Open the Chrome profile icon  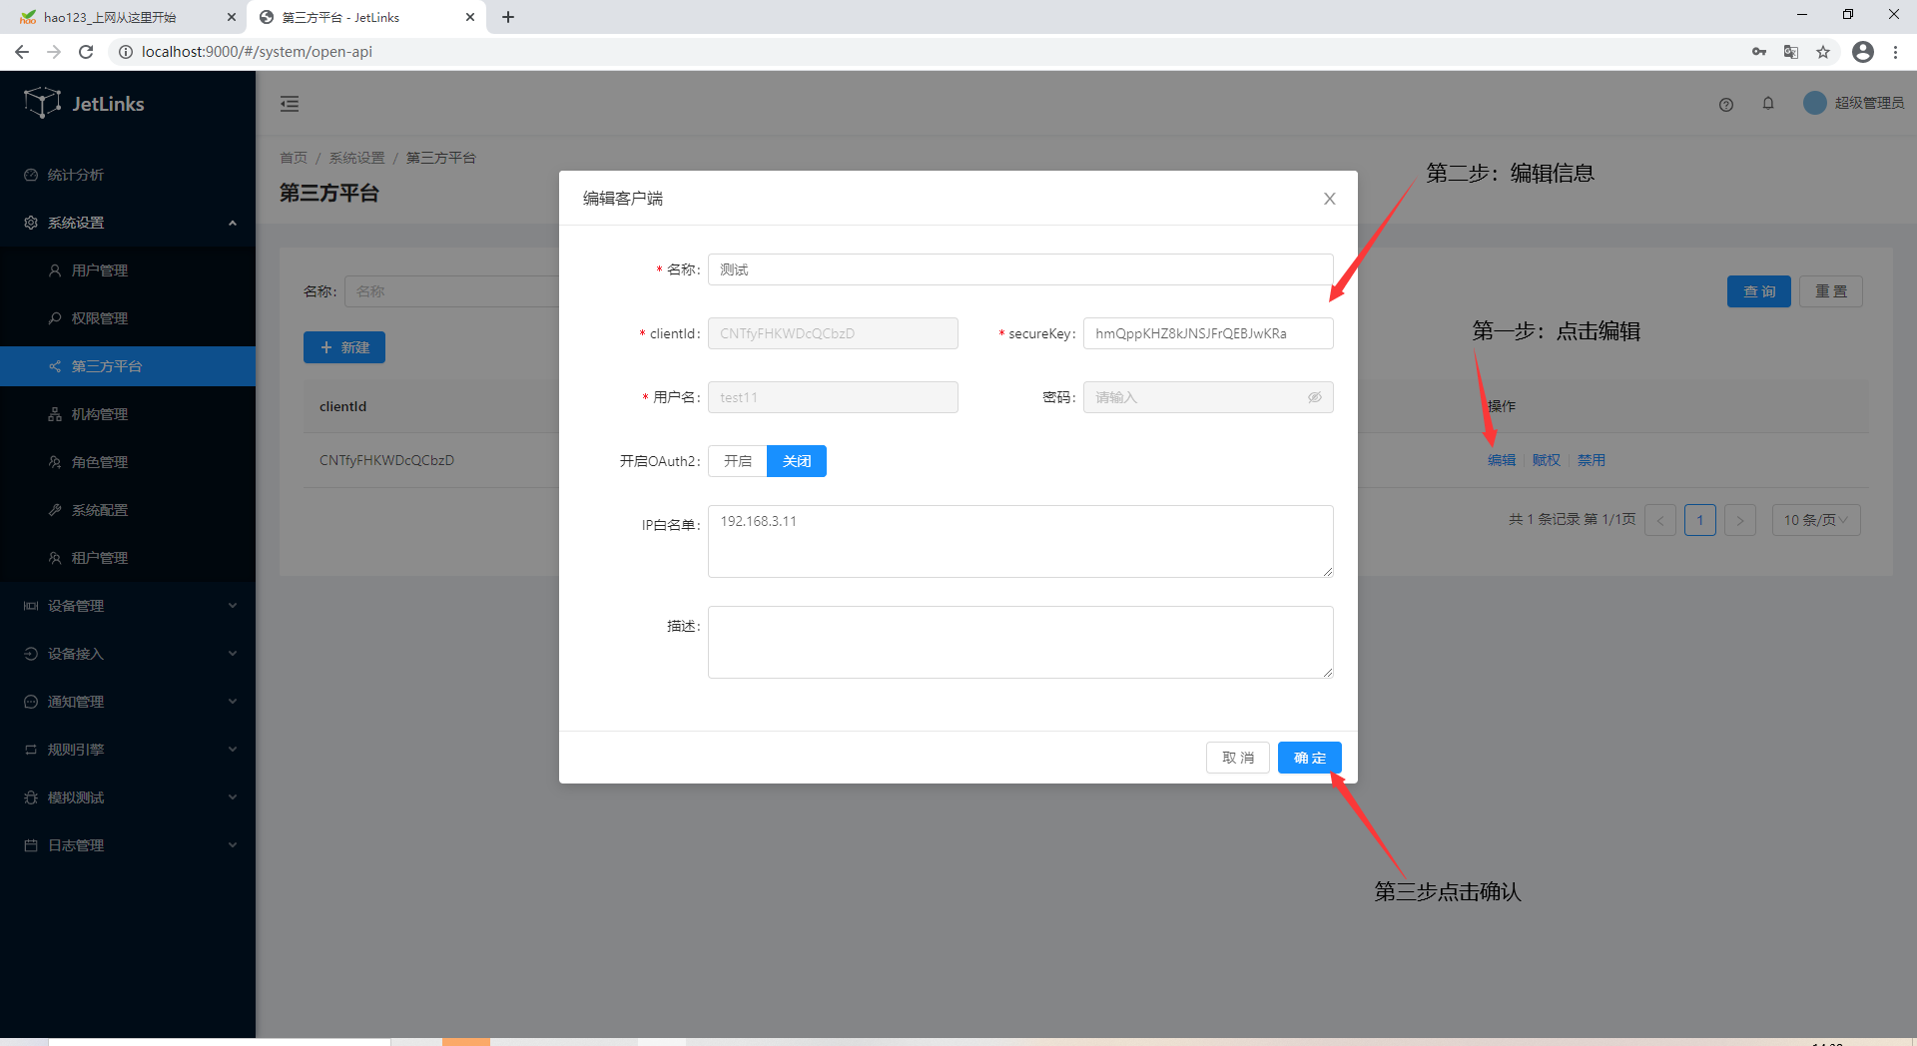click(1863, 52)
